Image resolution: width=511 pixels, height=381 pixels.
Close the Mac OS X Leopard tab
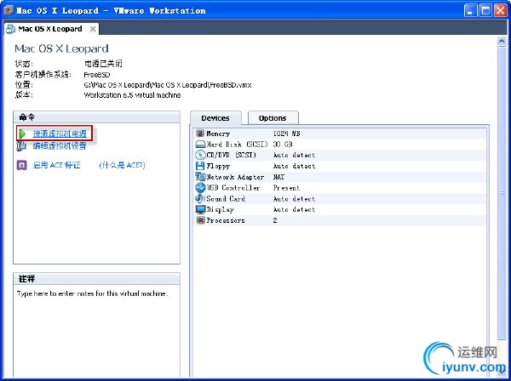93,29
